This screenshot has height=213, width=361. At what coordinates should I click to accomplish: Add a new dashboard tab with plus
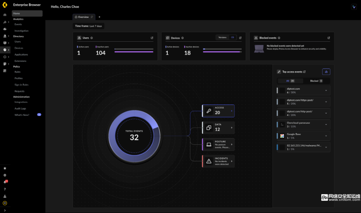click(x=100, y=17)
